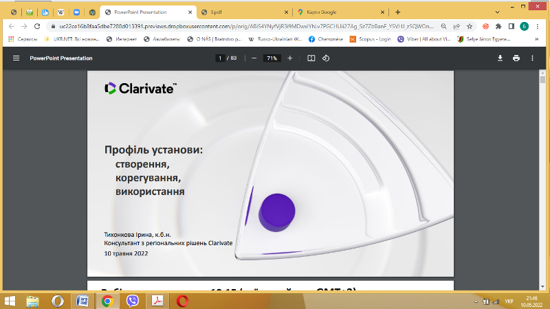This screenshot has height=309, width=550.
Task: Reload the current page
Action: 38,26
